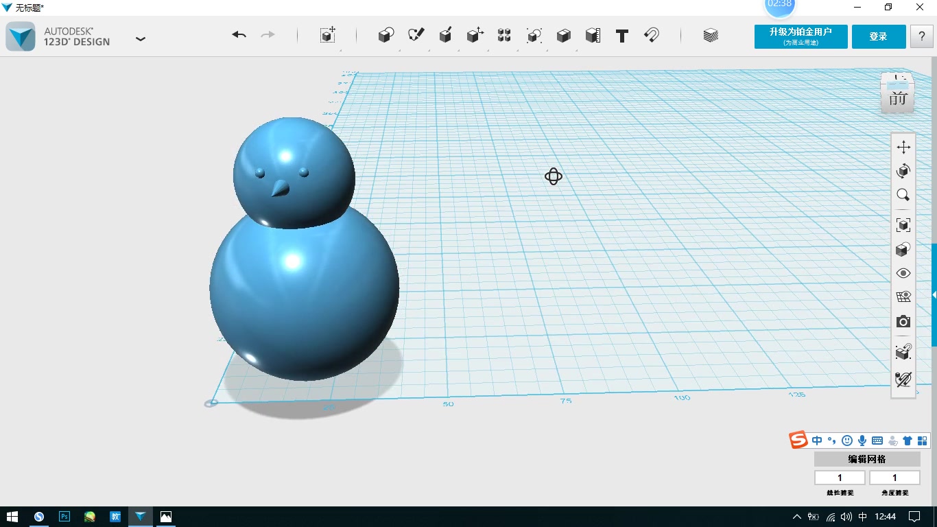The width and height of the screenshot is (937, 527).
Task: Toggle sketch visibility at bottom of sidebar
Action: [903, 379]
